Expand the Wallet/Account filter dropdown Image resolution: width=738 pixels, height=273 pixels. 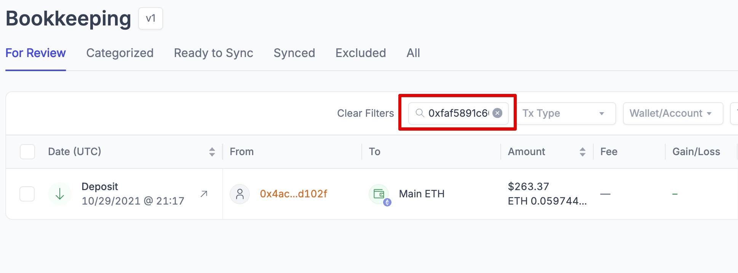click(x=673, y=113)
